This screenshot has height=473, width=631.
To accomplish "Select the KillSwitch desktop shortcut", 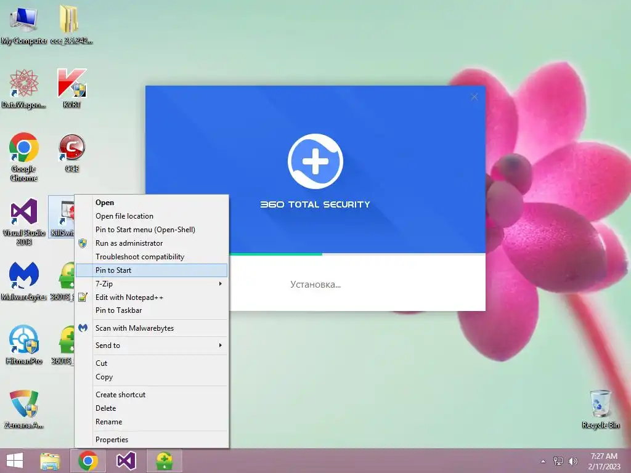I will (62, 217).
